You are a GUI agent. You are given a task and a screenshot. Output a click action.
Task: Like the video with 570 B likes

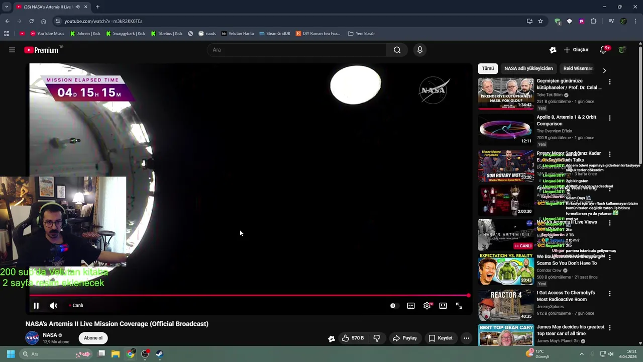[353, 338]
